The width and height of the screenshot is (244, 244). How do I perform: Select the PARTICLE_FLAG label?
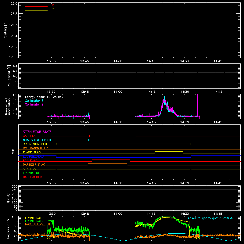point(34,165)
